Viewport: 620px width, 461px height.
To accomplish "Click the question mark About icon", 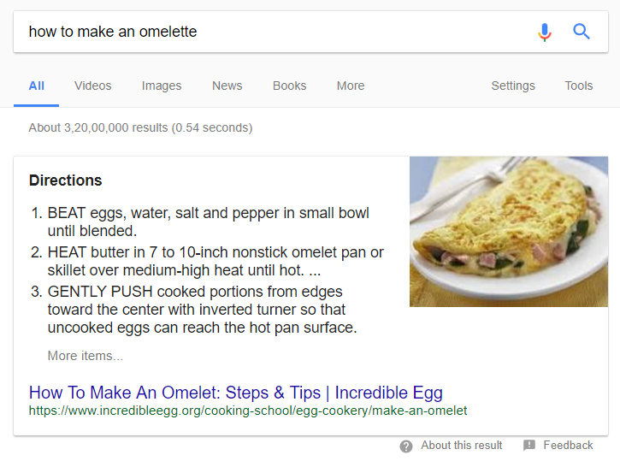I will click(406, 446).
